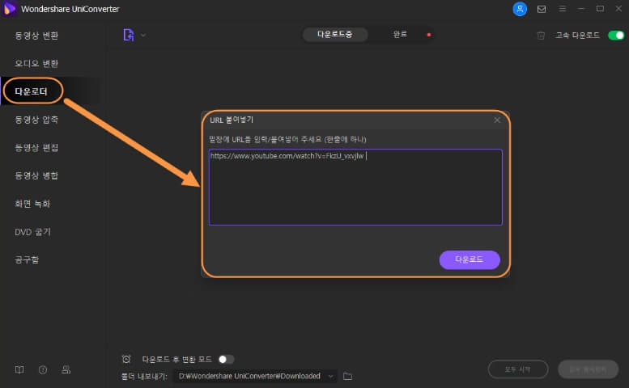Click the greyed button beside 모두 시작
The width and height of the screenshot is (629, 388).
tap(588, 369)
